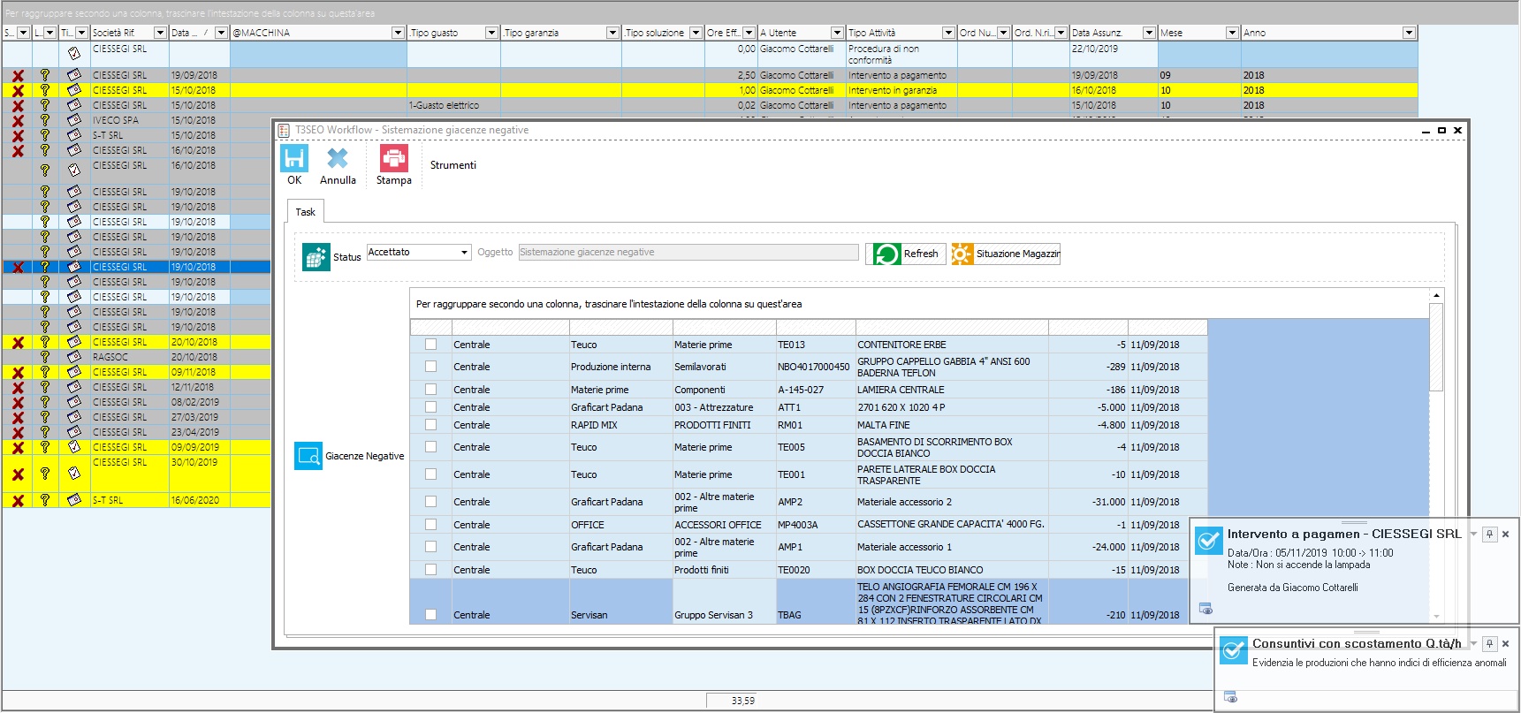Open the Tipo Attività column filter dropdown

pos(948,33)
